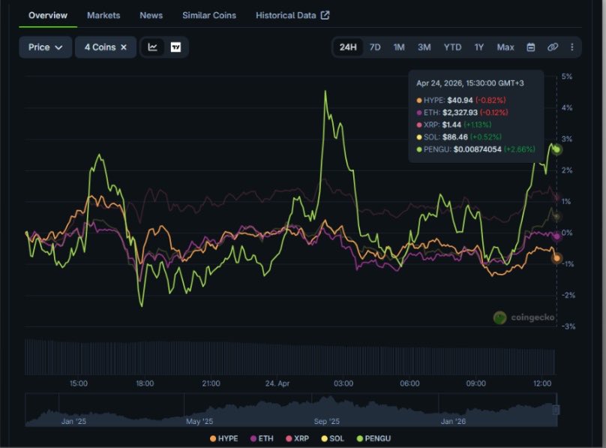Click PENGU price $0.00874054 in tooltip
The height and width of the screenshot is (448, 606).
[477, 149]
